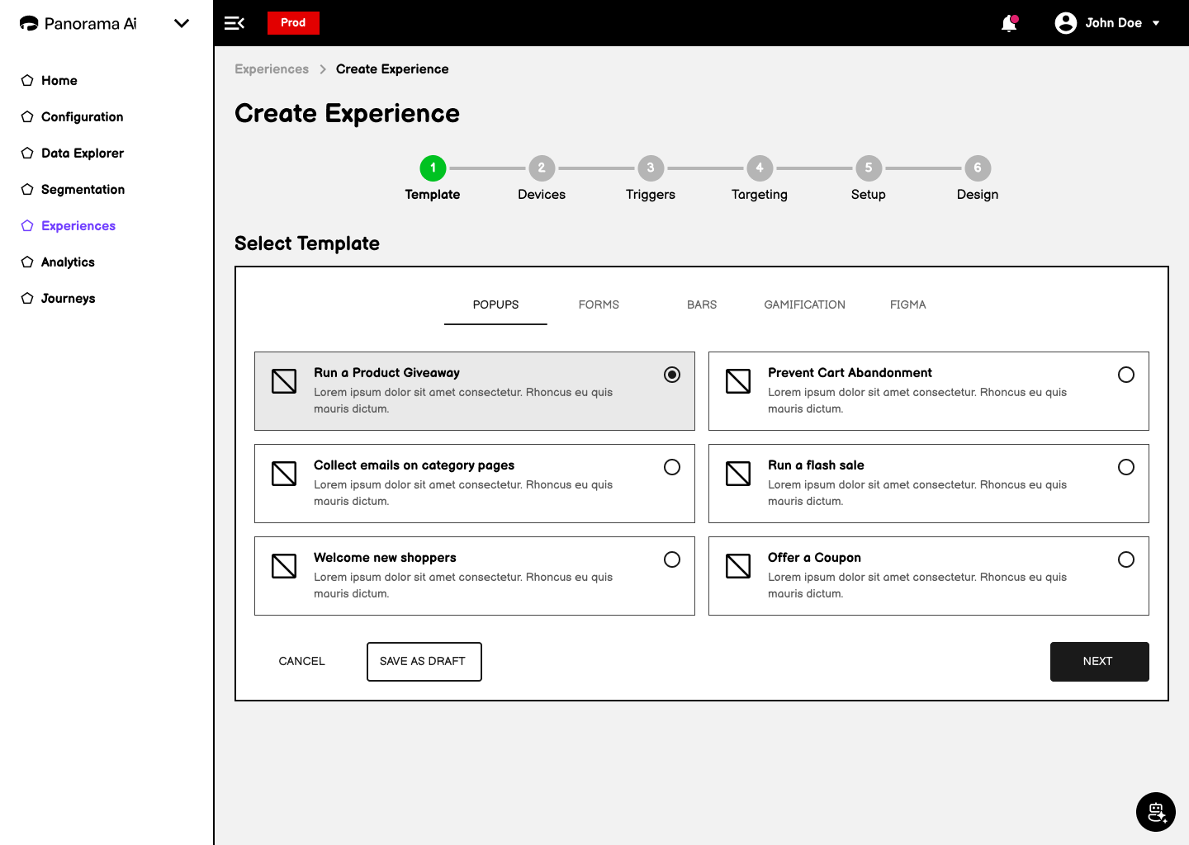Jump to step 6 Design
This screenshot has width=1189, height=845.
coord(978,168)
